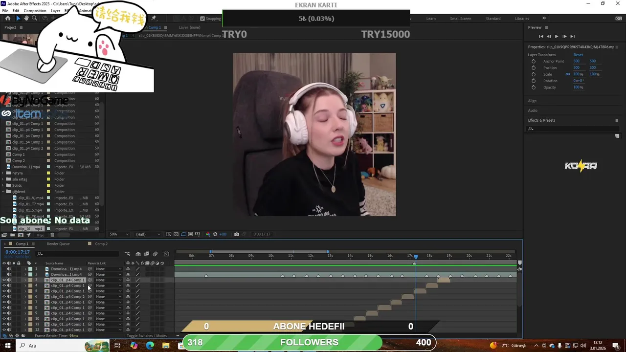Click the Composition Mini-Flowchart icon in timeline
The image size is (626, 352).
(x=127, y=254)
